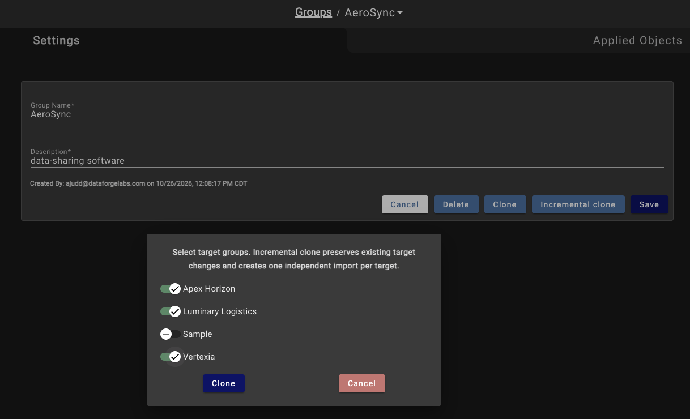Enable the Sample target group toggle
This screenshot has height=419, width=690.
(x=171, y=334)
